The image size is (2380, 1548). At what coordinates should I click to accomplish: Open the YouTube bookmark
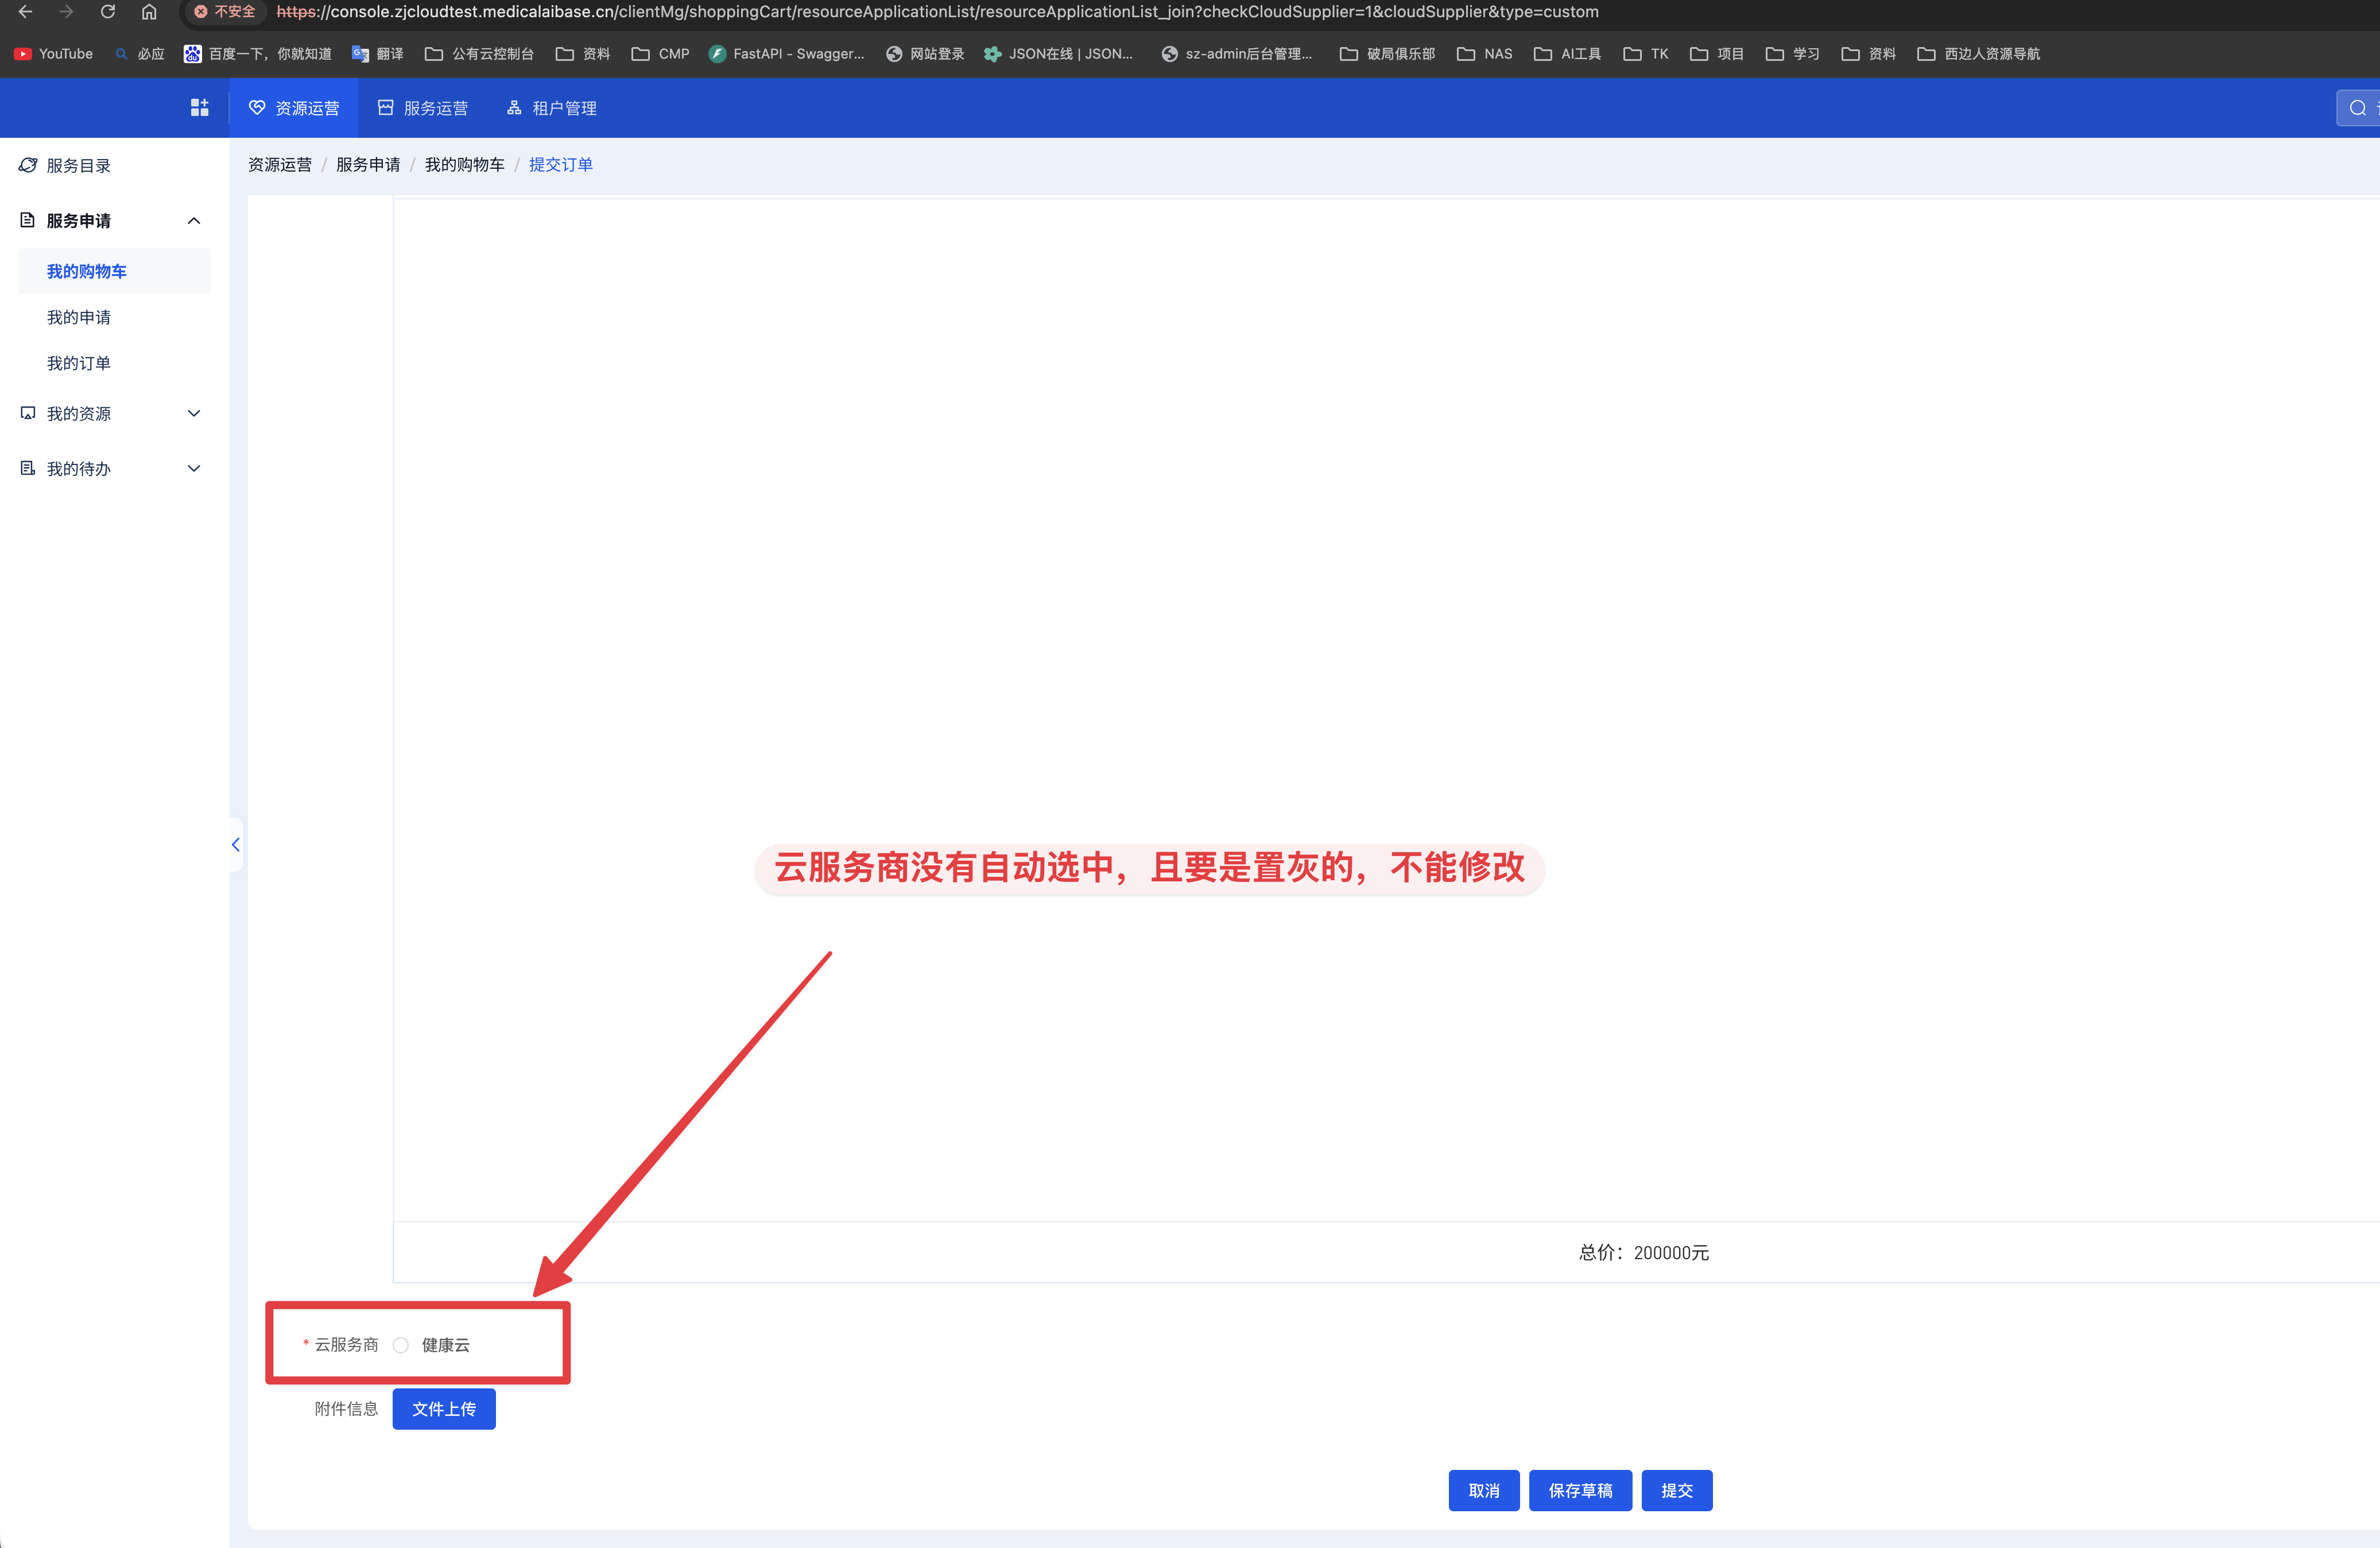pyautogui.click(x=54, y=54)
